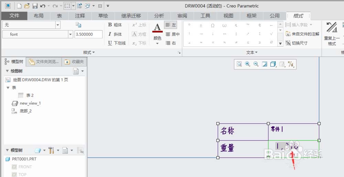Open the display style cube icon
344x177 pixels.
click(x=273, y=64)
